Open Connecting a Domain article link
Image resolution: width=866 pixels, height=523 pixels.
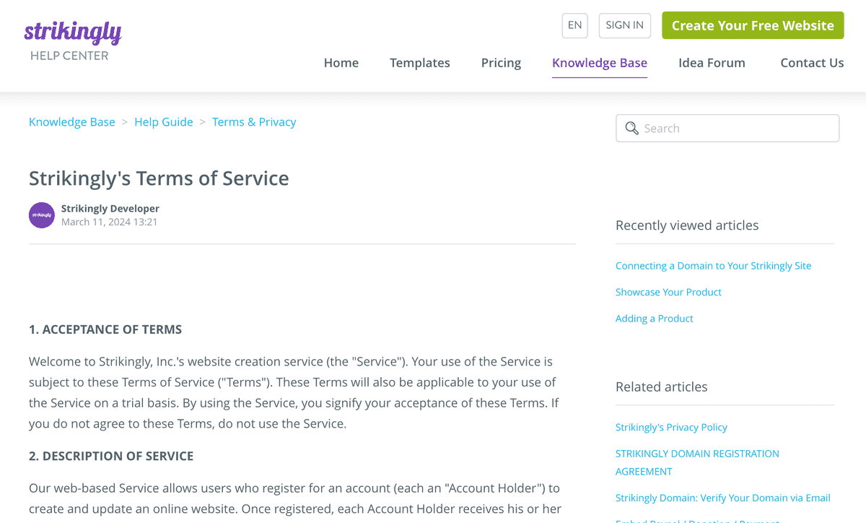pos(713,266)
